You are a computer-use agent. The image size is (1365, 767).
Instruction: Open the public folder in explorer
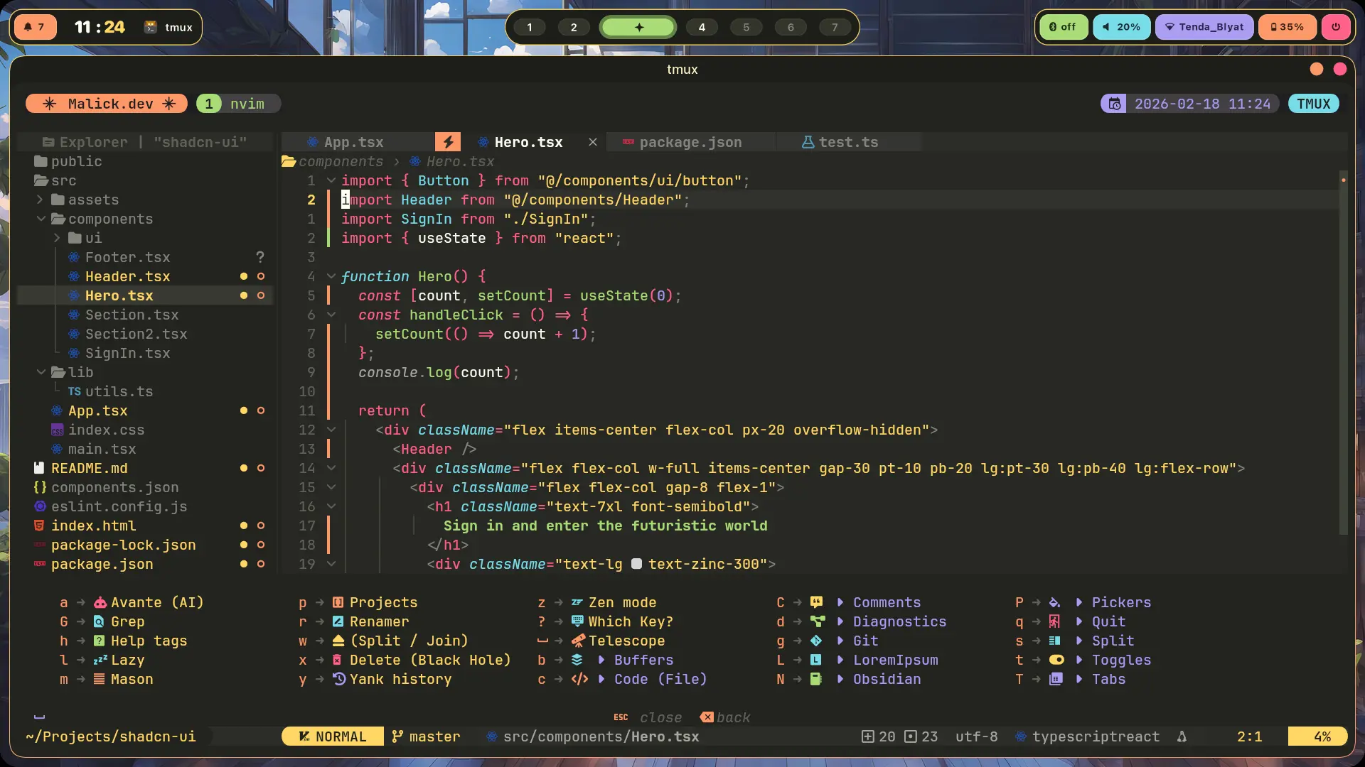(x=68, y=161)
